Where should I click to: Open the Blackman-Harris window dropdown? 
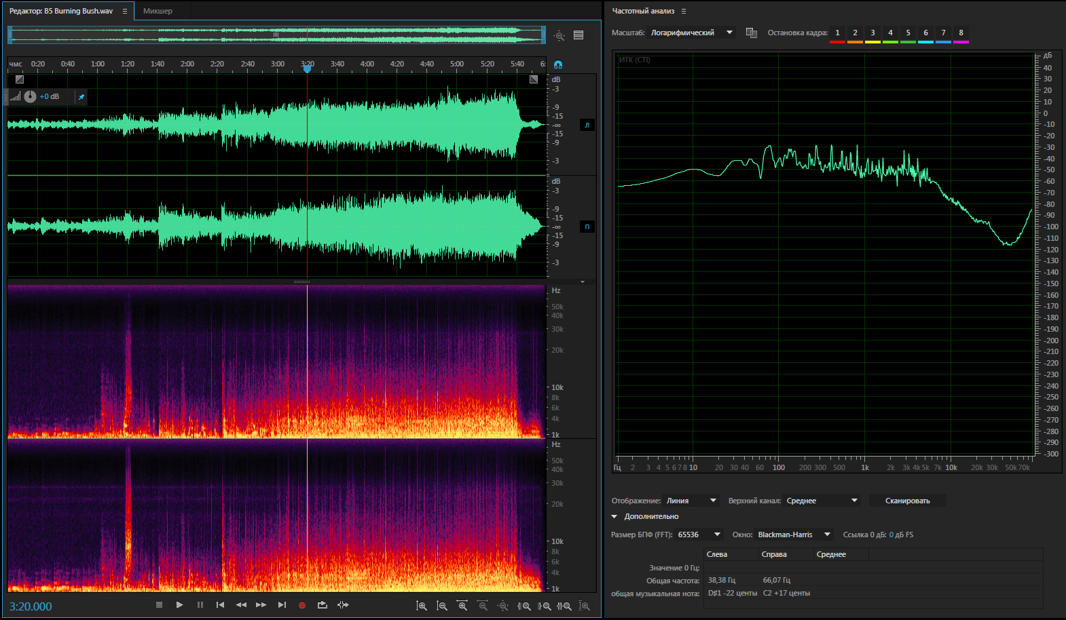794,535
